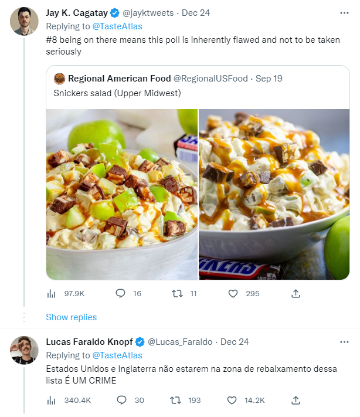Open more options for Lucas's tweet
This screenshot has height=417, width=360.
click(x=344, y=342)
